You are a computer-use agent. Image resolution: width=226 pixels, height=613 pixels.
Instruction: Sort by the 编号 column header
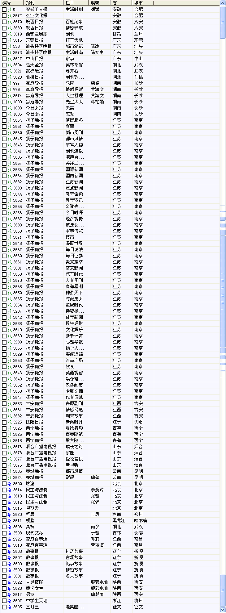[x=12, y=3]
